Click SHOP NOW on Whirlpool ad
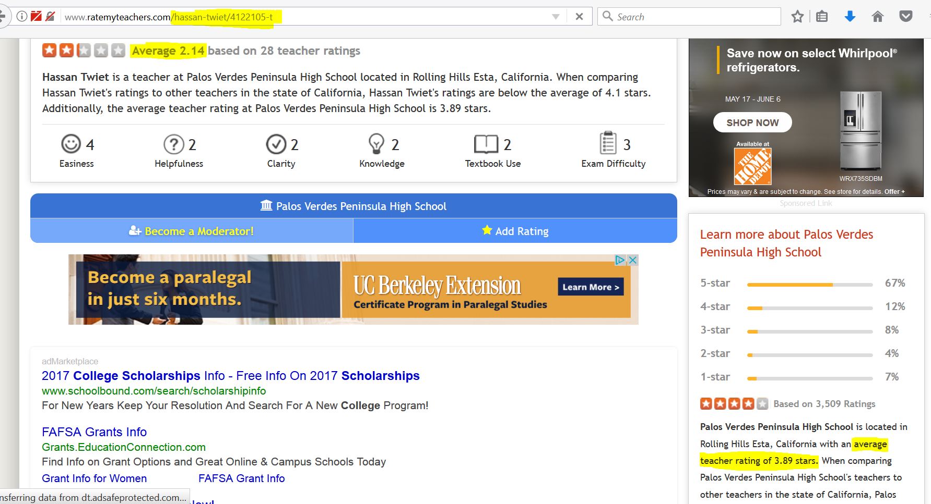This screenshot has height=504, width=931. 752,122
